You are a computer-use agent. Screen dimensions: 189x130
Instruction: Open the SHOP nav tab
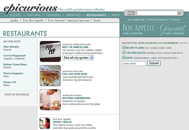pos(115,15)
